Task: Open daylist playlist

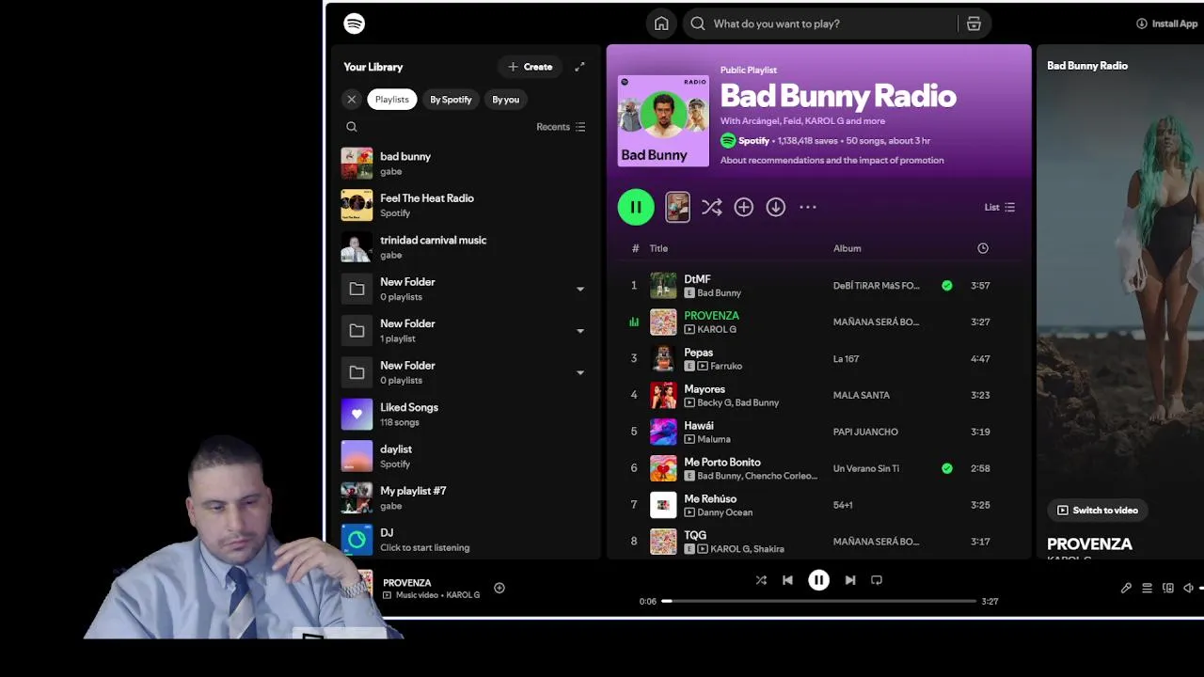Action: [x=466, y=456]
